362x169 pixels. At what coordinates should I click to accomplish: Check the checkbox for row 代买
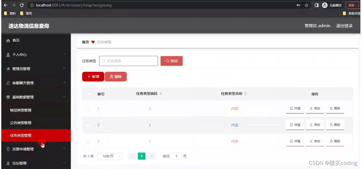[88, 141]
